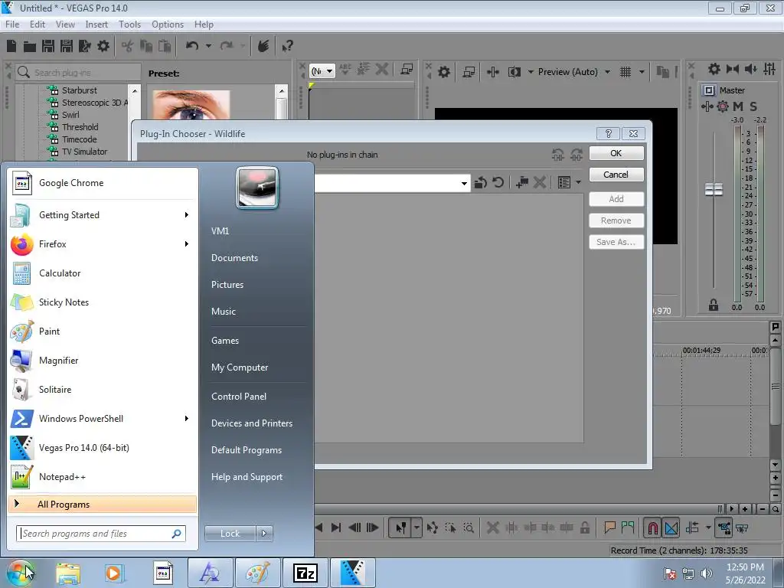
Task: Open the File menu
Action: (x=12, y=24)
